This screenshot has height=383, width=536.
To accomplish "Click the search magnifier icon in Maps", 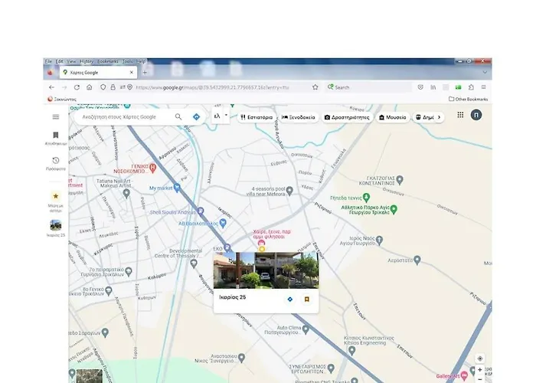I will (178, 117).
